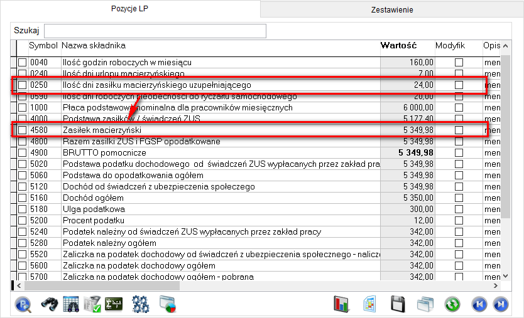Image resolution: width=524 pixels, height=318 pixels.
Task: Sort by Wartość column header
Action: pyautogui.click(x=400, y=46)
